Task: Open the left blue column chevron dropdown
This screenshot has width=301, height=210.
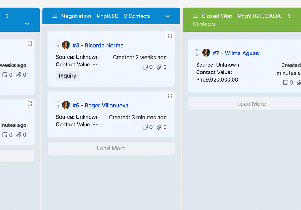Action: [27, 24]
